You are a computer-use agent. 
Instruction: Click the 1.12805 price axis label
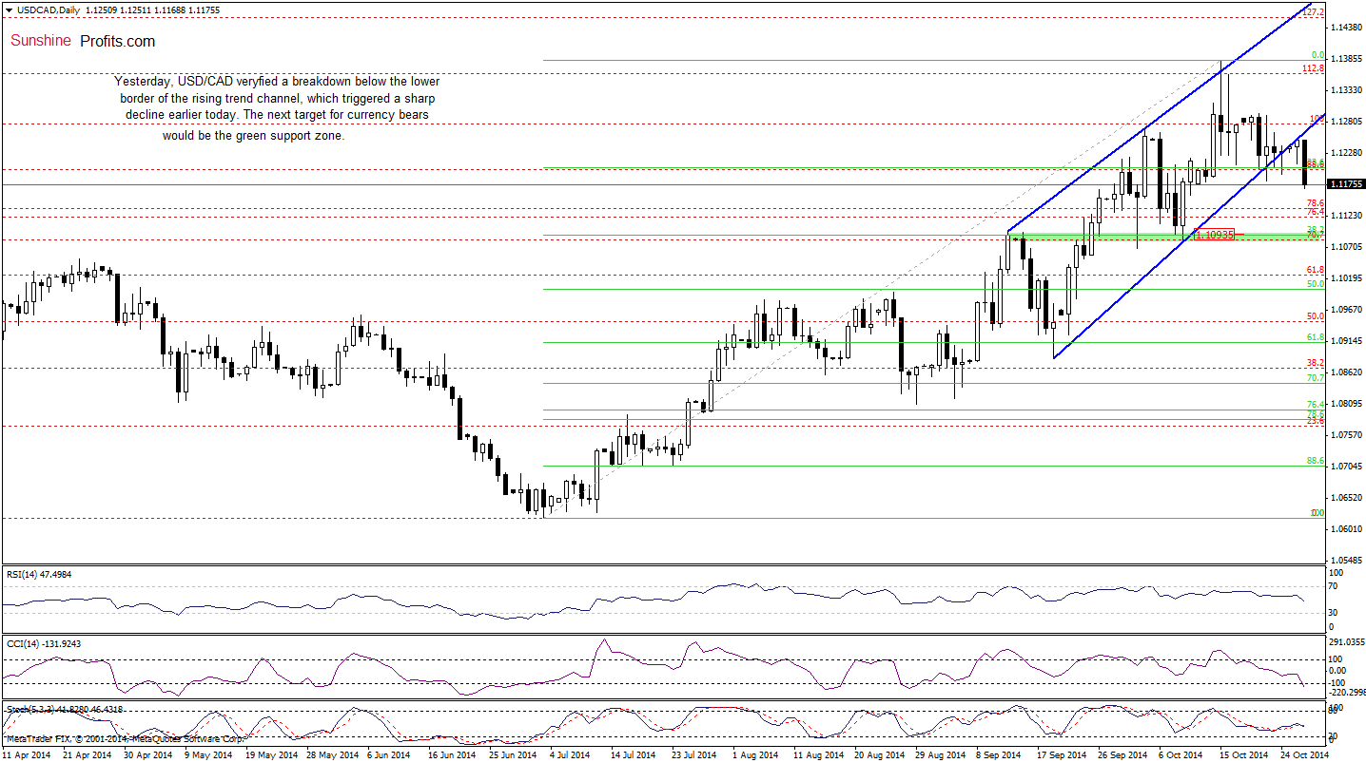[x=1346, y=122]
